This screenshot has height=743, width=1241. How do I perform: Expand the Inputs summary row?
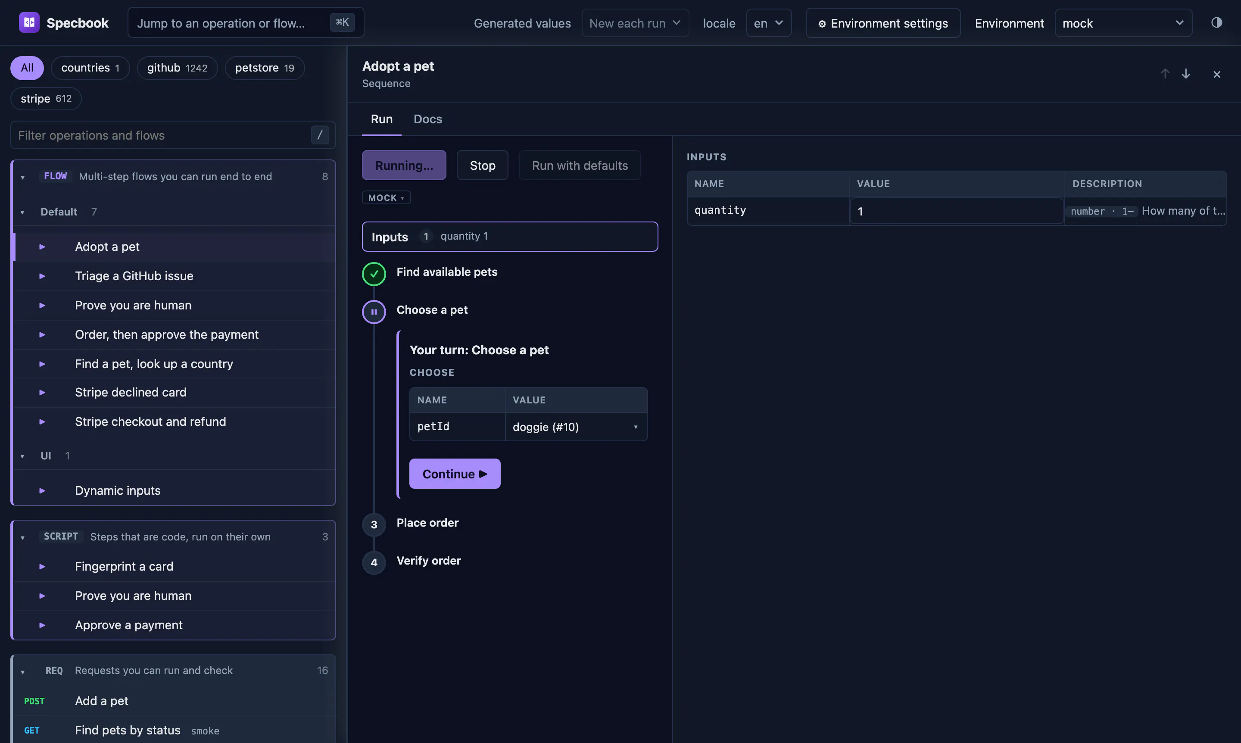pyautogui.click(x=510, y=236)
